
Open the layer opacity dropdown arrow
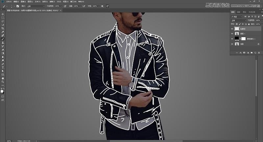coord(262,20)
